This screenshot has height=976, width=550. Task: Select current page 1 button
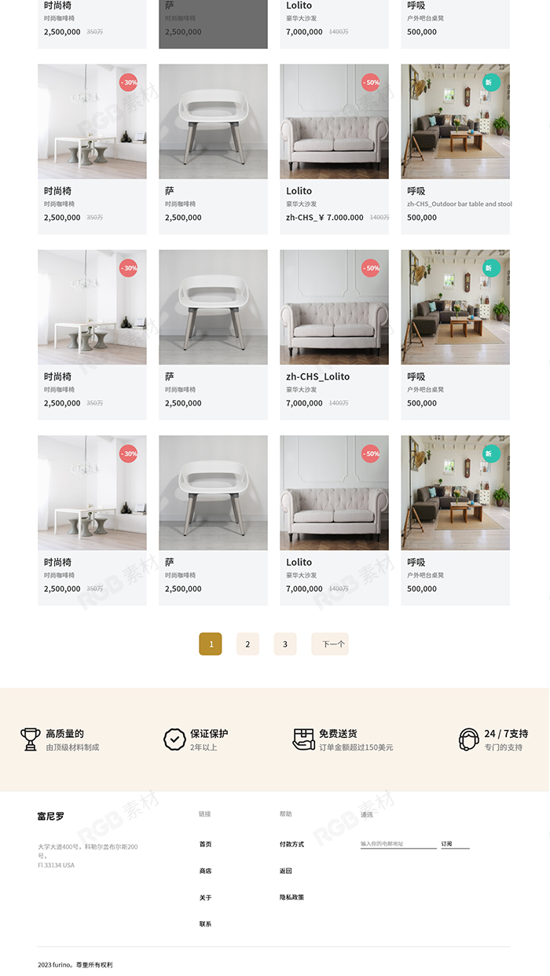point(211,644)
